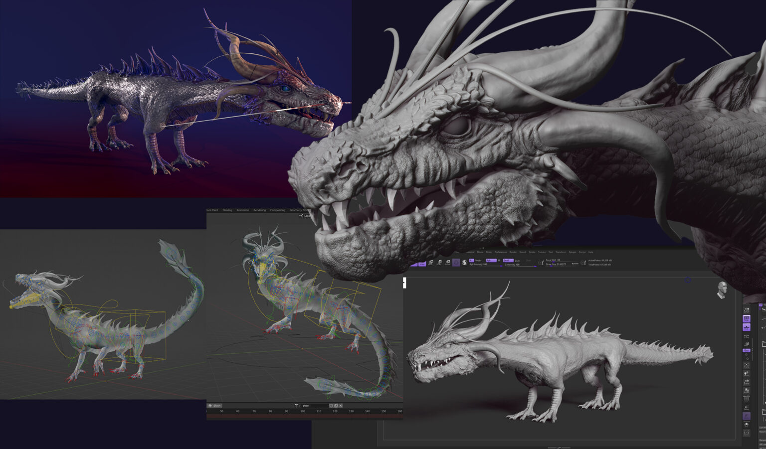Toggle the Zadd sculpt mode button
The width and height of the screenshot is (766, 449).
pos(508,260)
